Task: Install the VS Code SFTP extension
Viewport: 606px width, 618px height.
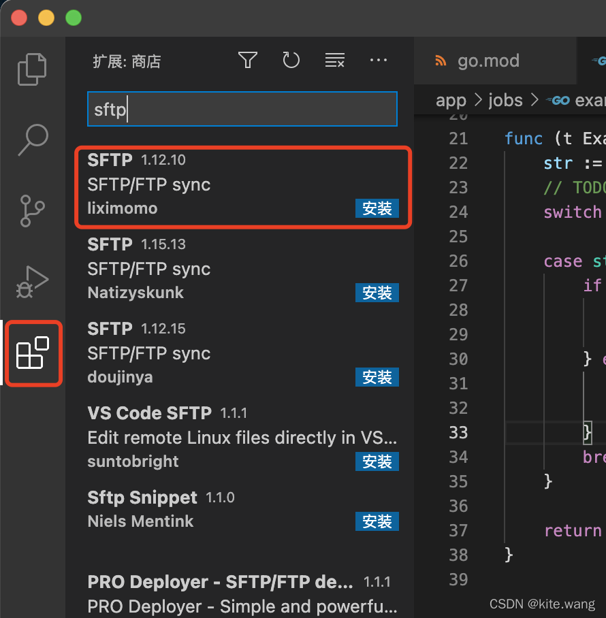Action: tap(377, 462)
